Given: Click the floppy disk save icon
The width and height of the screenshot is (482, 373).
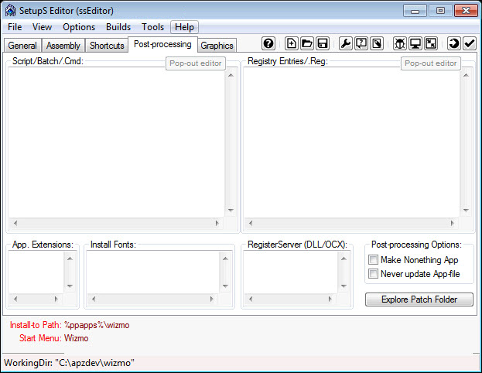Looking at the screenshot, I should 322,43.
